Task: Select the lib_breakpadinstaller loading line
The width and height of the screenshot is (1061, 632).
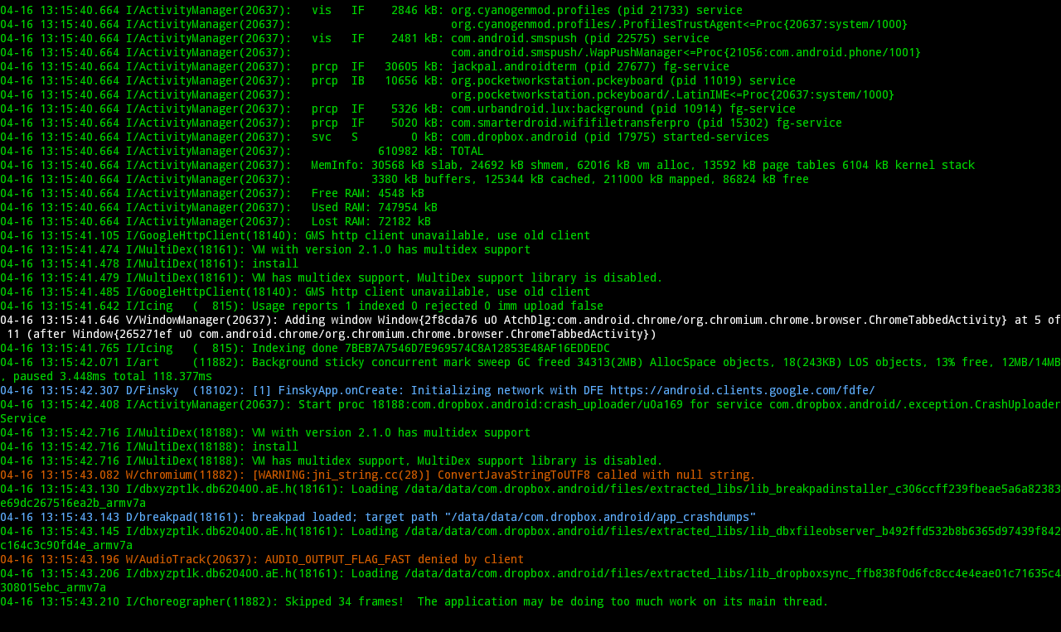Action: [x=530, y=490]
